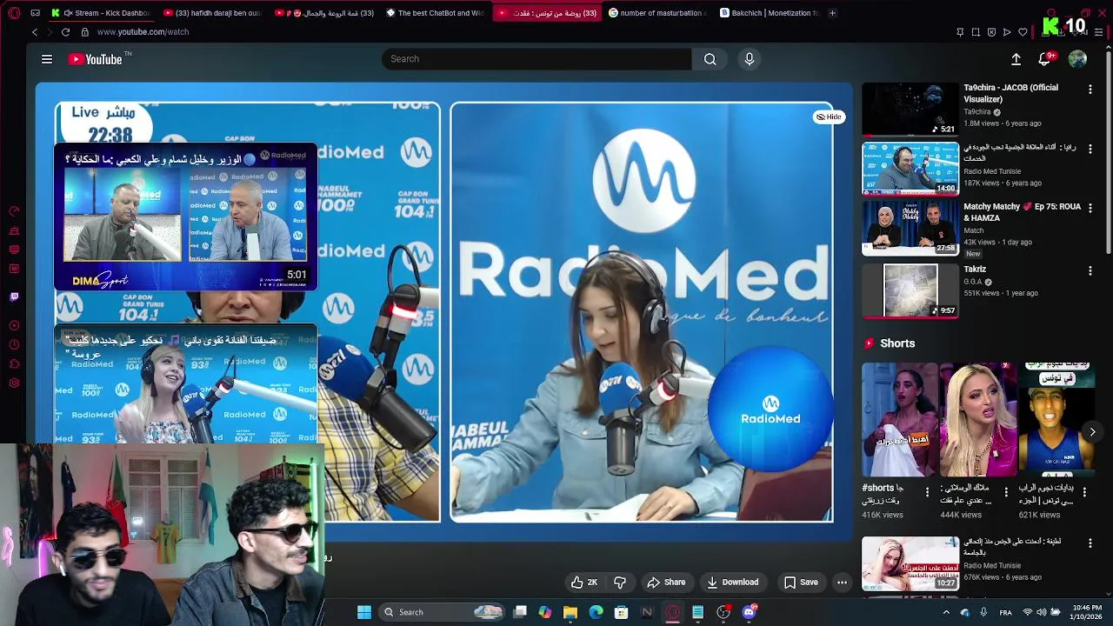This screenshot has height=626, width=1113.
Task: Open Microsoft Store from the taskbar
Action: (621, 612)
